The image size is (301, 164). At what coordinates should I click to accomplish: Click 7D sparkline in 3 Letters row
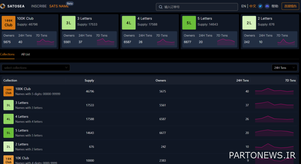[x=274, y=105]
